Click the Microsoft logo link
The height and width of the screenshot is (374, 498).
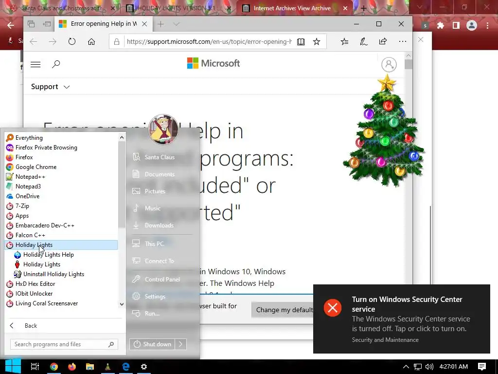click(x=213, y=63)
